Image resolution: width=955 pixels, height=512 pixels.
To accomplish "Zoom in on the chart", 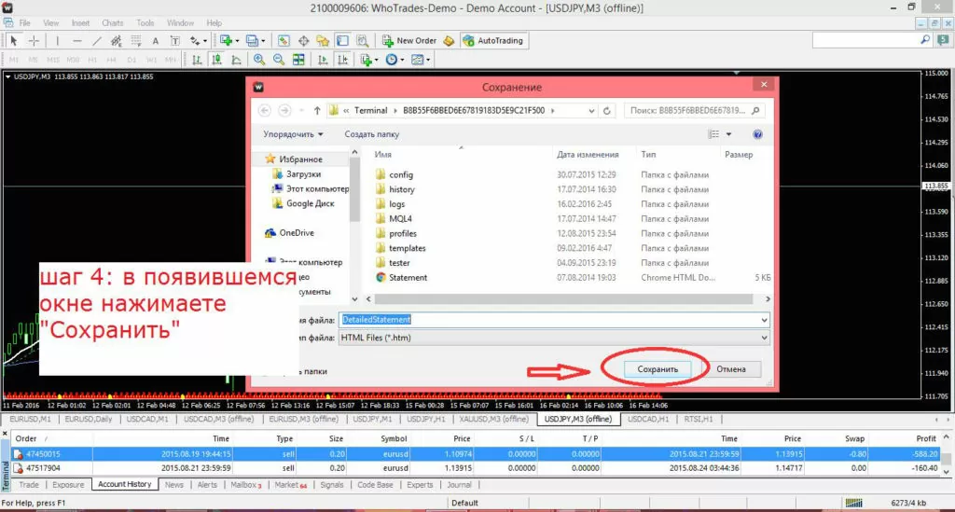I will [x=259, y=60].
